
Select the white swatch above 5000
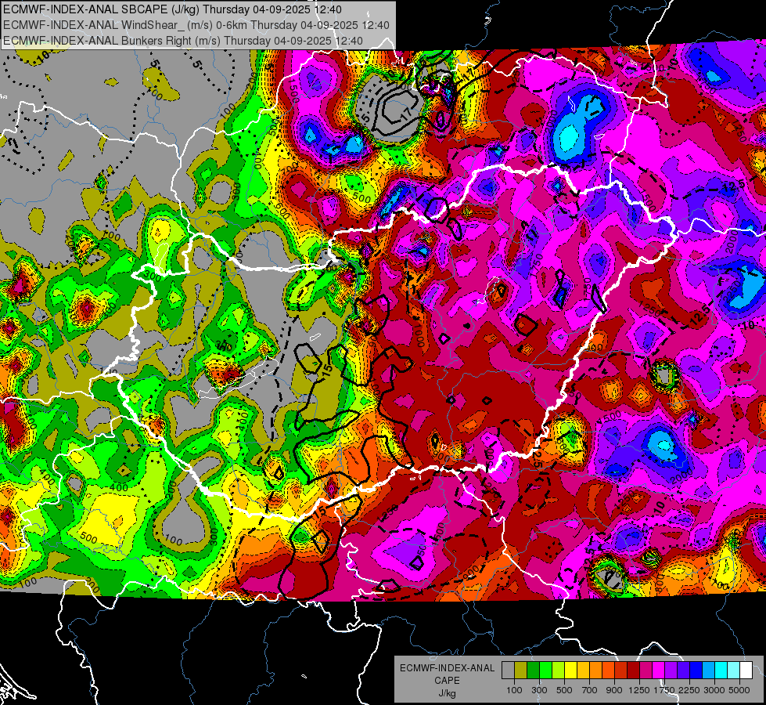click(x=746, y=671)
